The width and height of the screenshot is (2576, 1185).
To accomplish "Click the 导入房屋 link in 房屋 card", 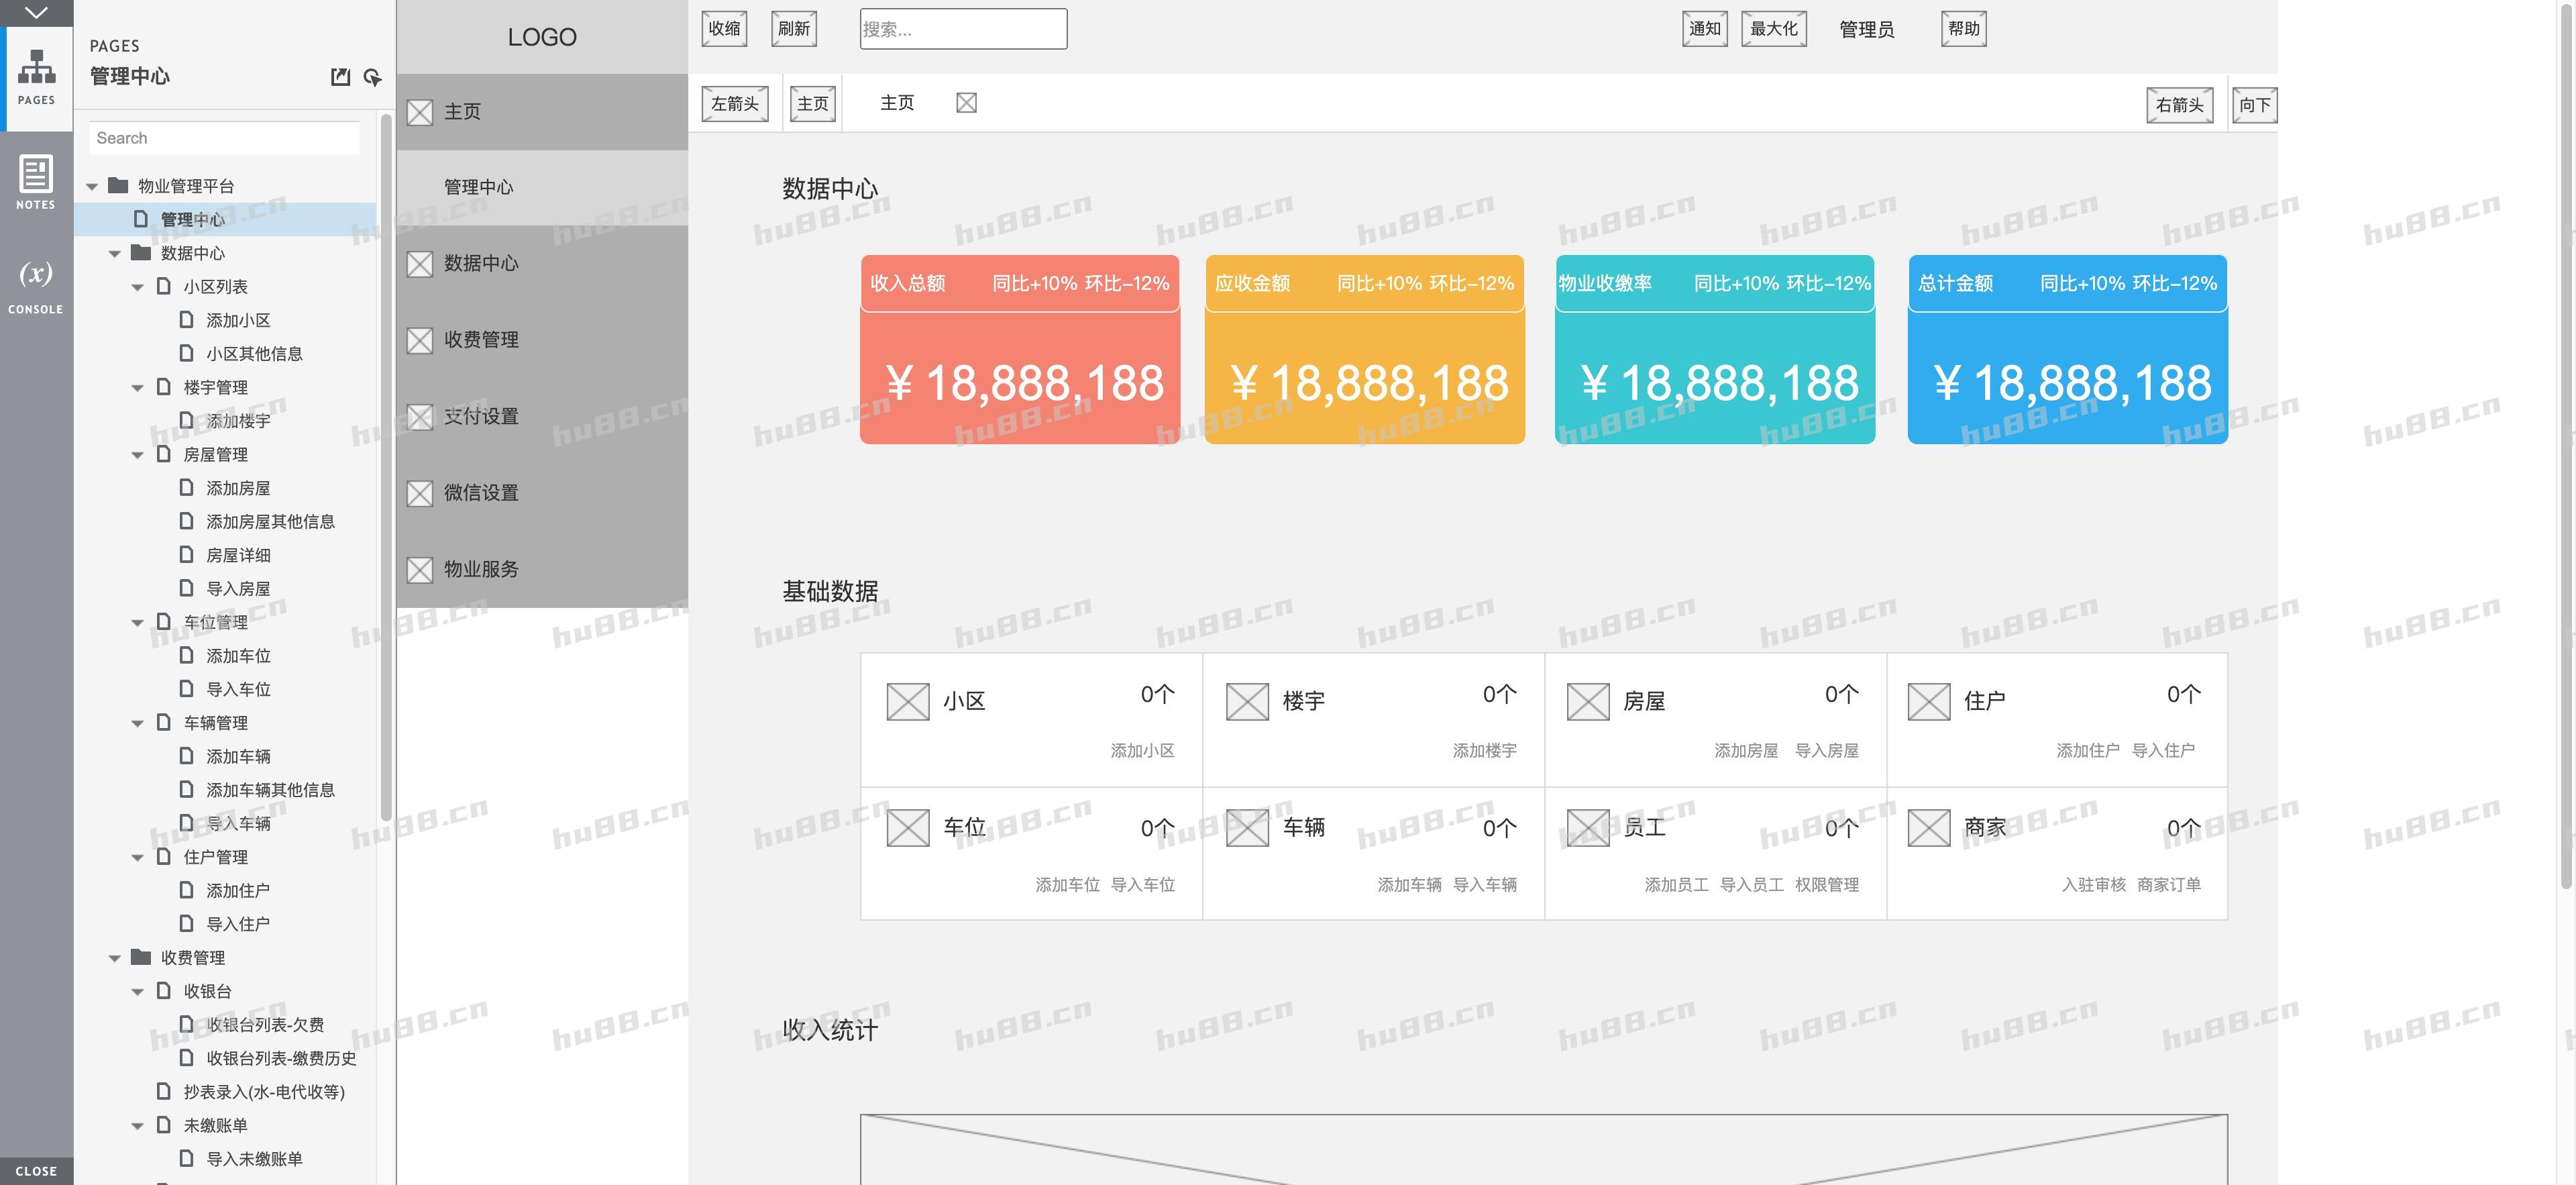I will click(1826, 751).
